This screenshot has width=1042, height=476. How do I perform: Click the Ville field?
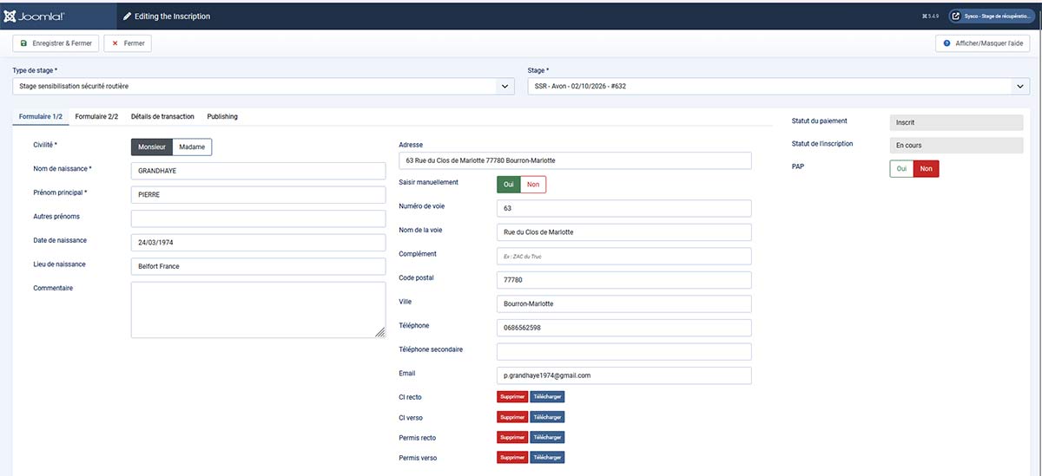(623, 304)
